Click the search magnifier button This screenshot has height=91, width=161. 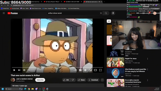tap(106, 13)
